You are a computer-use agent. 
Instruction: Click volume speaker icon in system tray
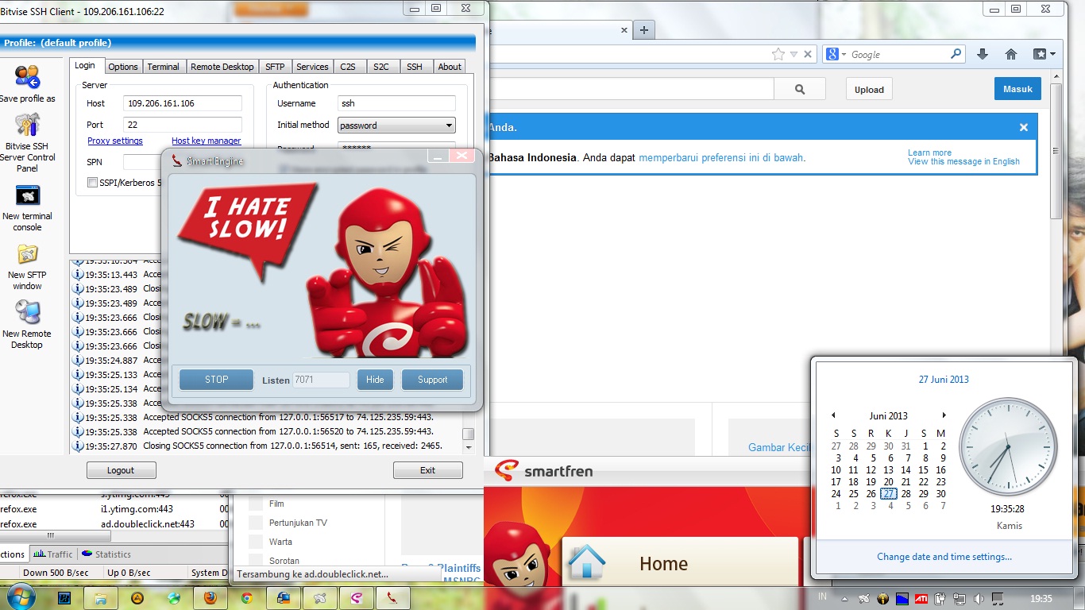[979, 598]
